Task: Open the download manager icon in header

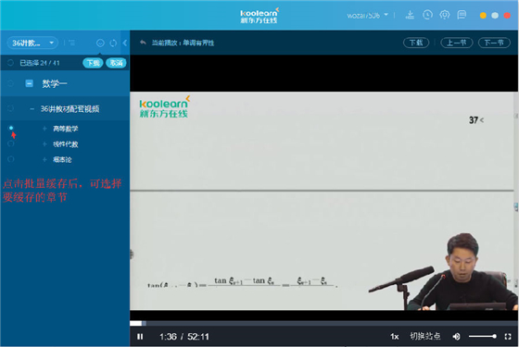Action: [x=410, y=15]
